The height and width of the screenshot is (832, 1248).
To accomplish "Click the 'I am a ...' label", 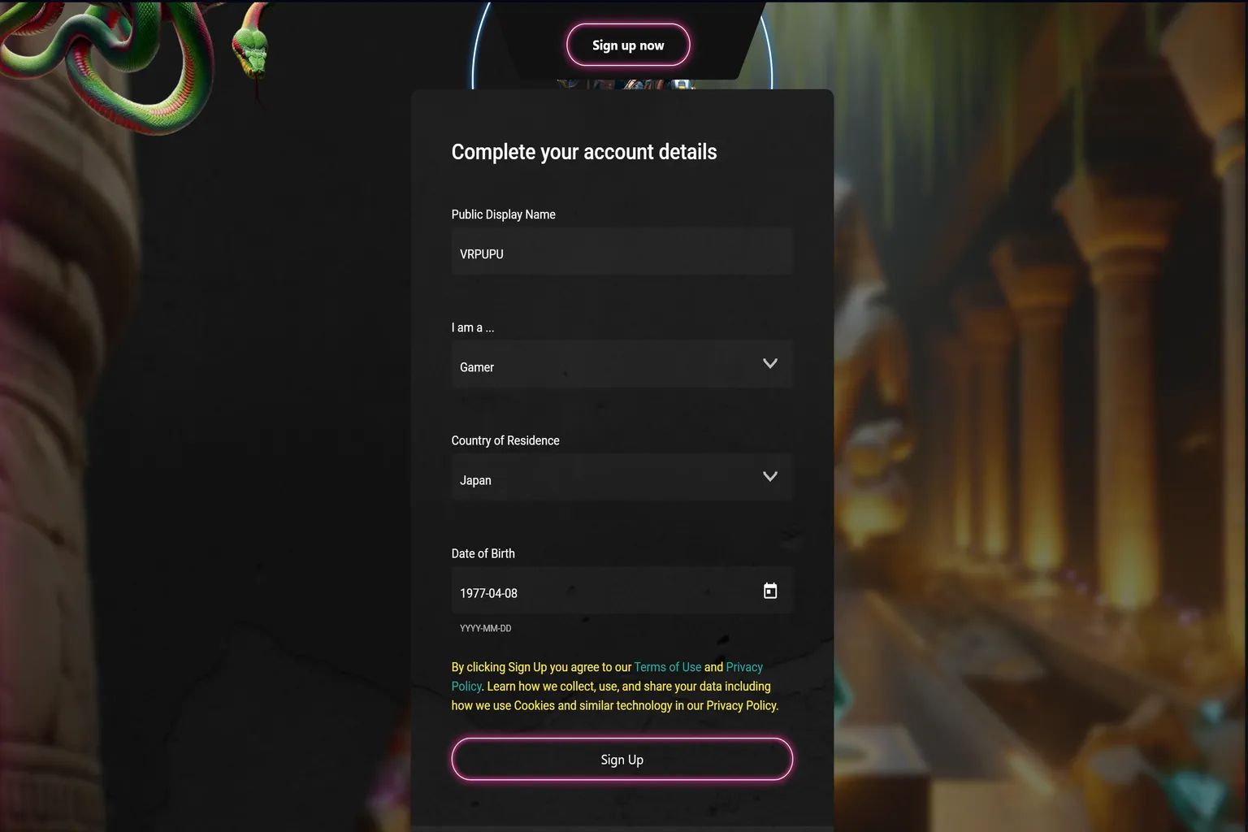I will [x=473, y=327].
